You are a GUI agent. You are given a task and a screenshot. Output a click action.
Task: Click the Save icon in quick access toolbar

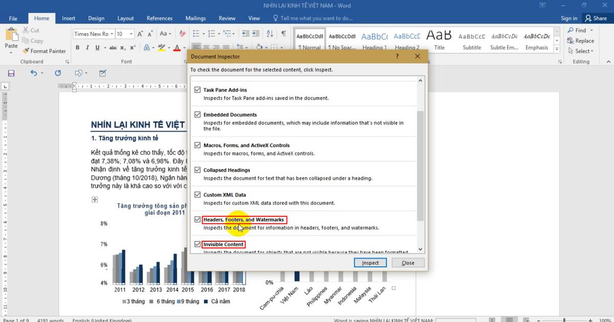click(11, 73)
